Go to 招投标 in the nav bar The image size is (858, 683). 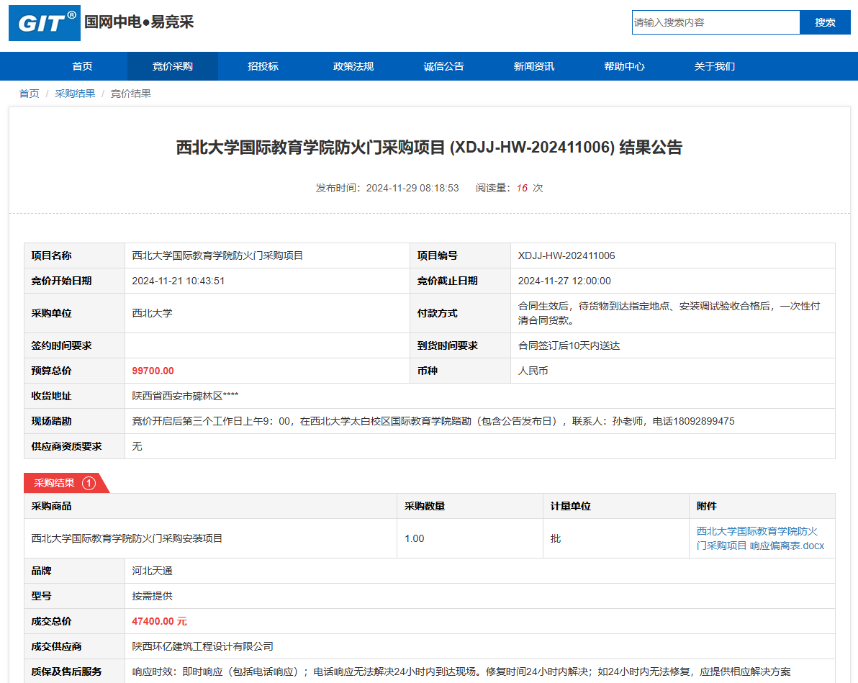pyautogui.click(x=263, y=66)
